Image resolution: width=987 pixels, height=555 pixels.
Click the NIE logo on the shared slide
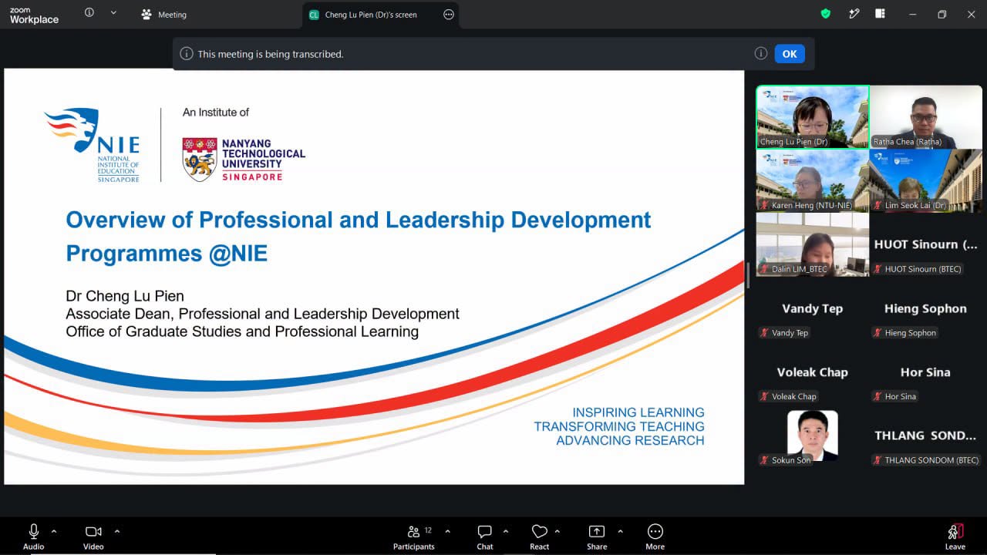point(92,145)
